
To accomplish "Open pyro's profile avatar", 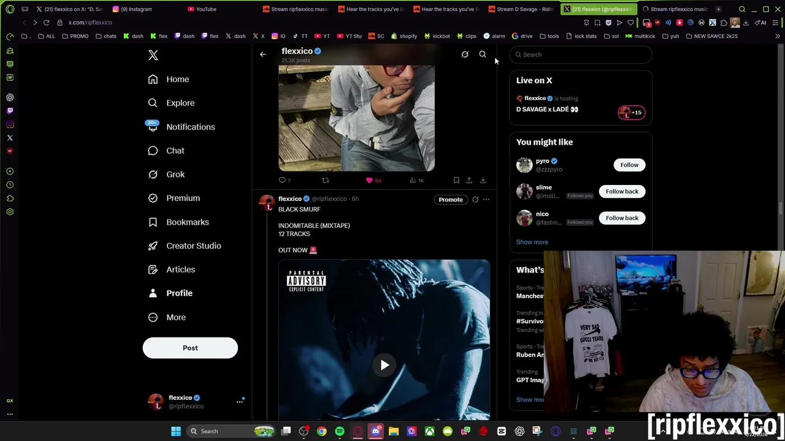I will pyautogui.click(x=524, y=165).
